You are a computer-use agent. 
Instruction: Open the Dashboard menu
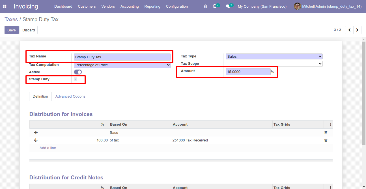tap(63, 6)
